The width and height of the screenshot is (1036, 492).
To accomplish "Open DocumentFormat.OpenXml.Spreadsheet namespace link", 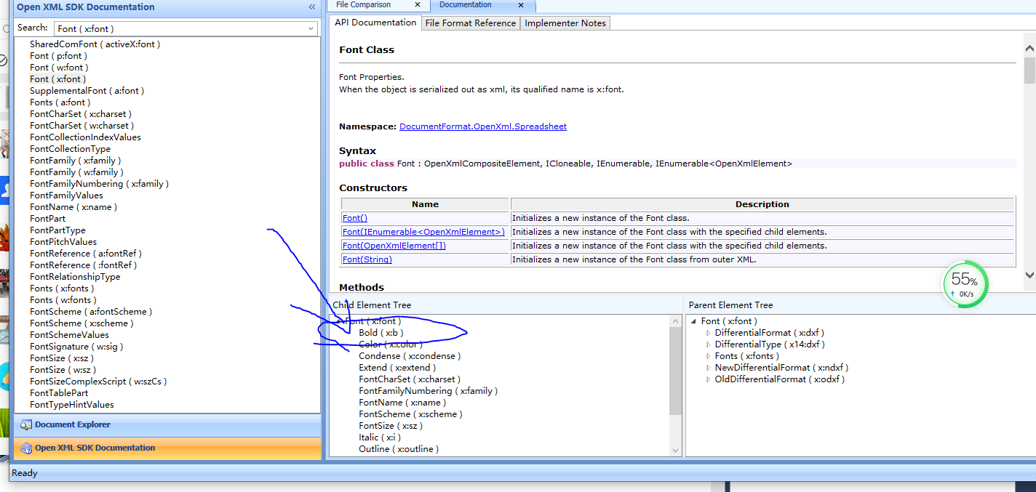I will [483, 126].
